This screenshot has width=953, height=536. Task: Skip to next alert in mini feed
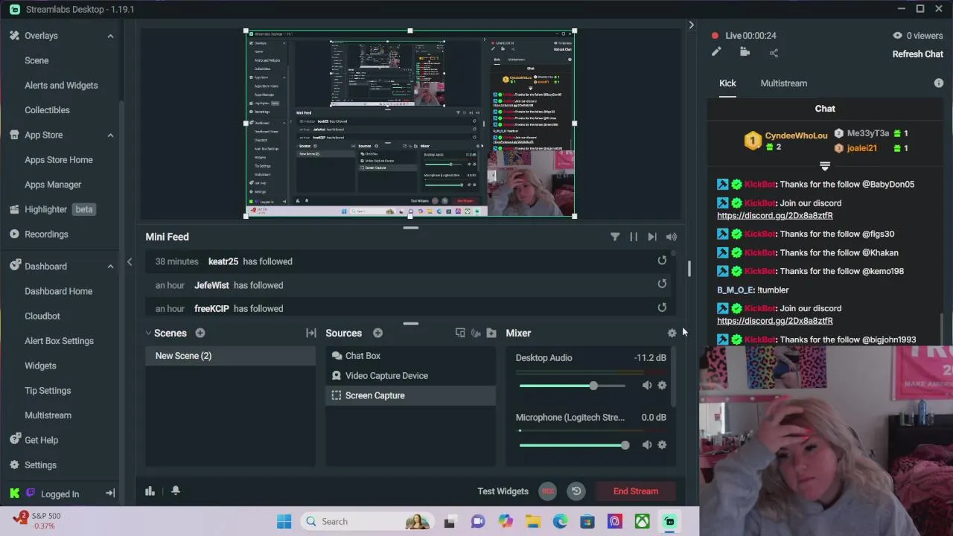652,237
